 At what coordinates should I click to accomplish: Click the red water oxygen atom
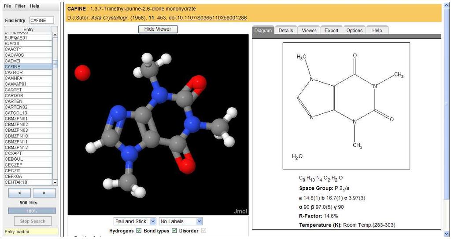point(82,72)
